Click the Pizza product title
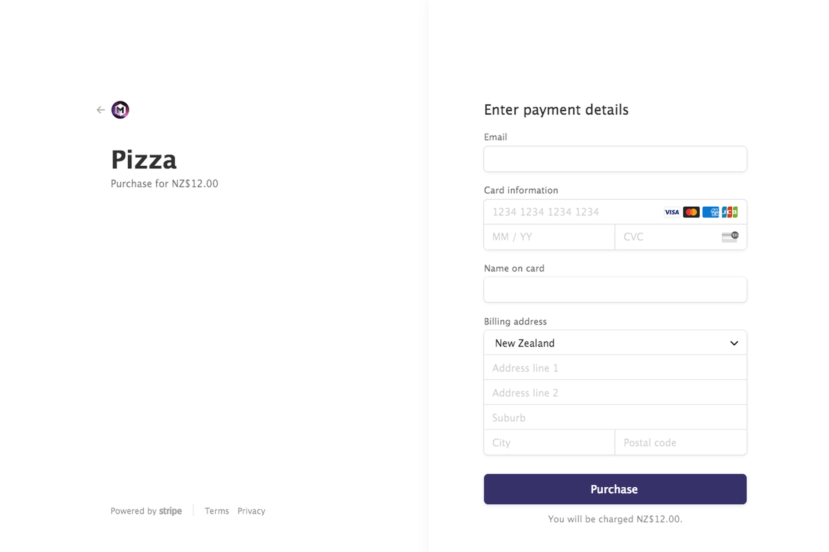 pos(143,159)
